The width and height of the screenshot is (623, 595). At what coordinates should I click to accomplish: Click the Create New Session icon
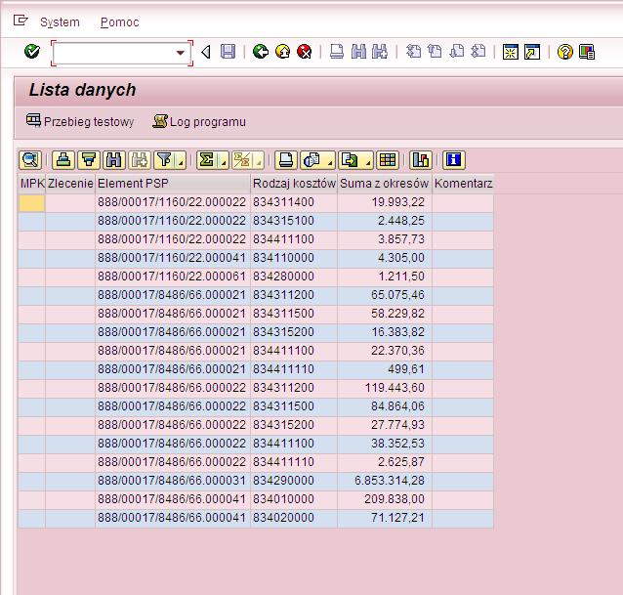tap(511, 52)
